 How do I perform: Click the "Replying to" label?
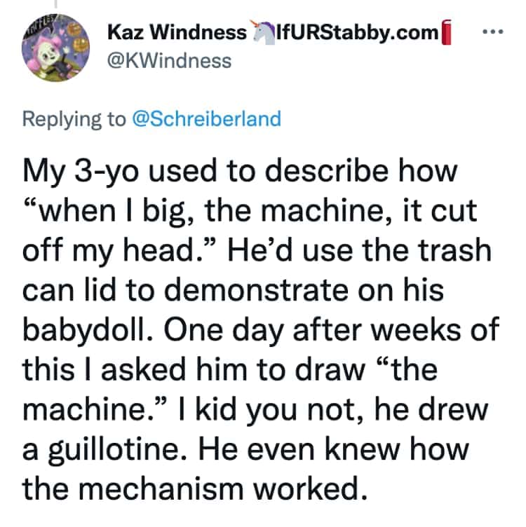pos(74,118)
